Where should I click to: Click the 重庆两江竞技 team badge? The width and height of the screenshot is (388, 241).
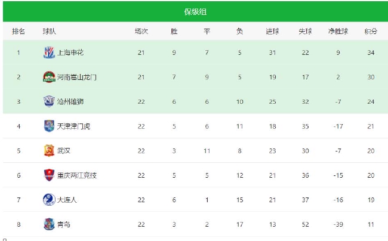tap(49, 175)
